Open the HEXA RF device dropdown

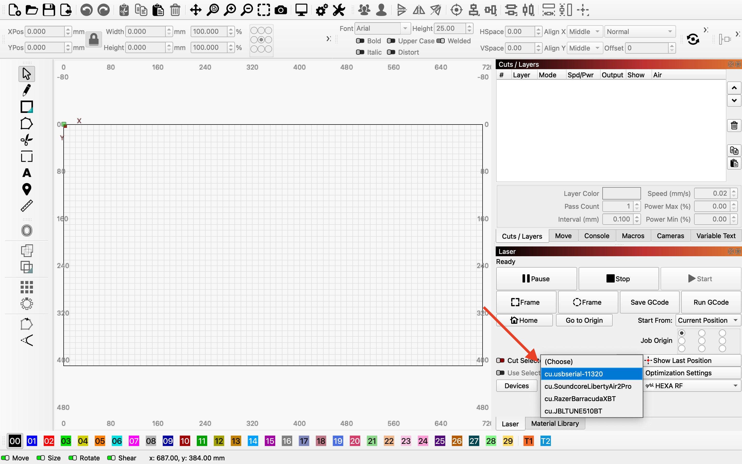coord(692,386)
